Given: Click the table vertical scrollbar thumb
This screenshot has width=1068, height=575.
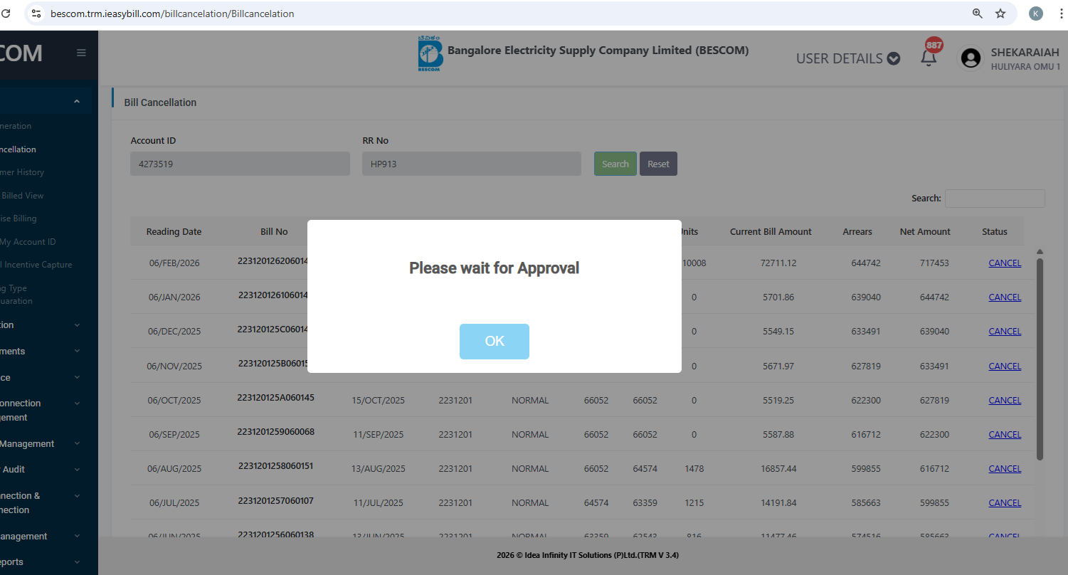Looking at the screenshot, I should point(1040,359).
